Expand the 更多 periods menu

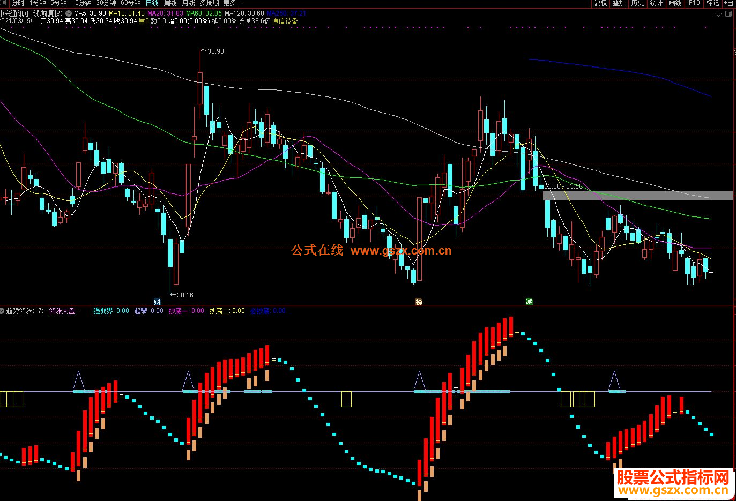232,3
